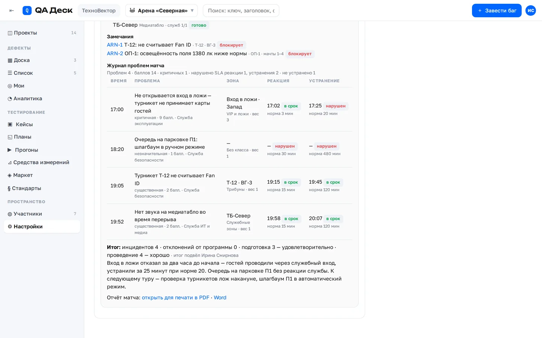Collapse the sidebar with the arrow icon

tap(12, 11)
